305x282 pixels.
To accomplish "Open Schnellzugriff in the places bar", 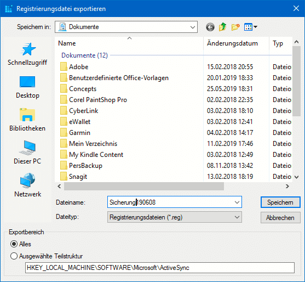I will [27, 54].
